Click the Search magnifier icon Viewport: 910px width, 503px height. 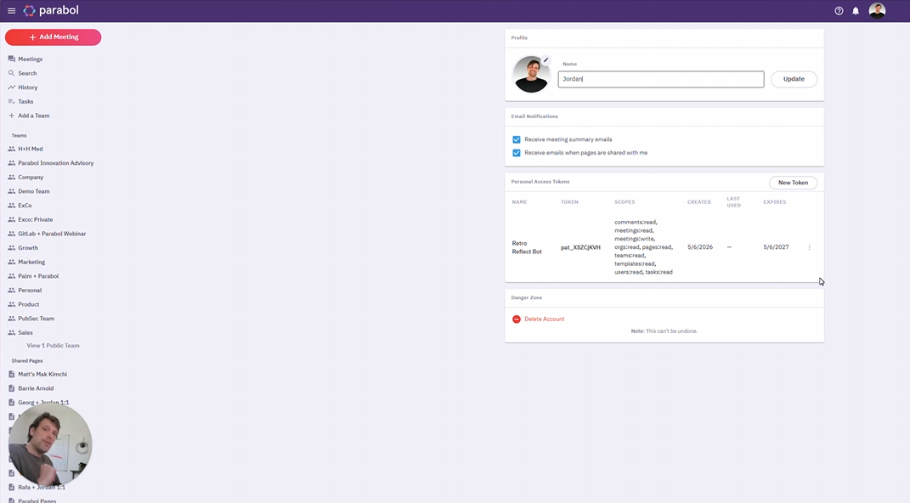pos(12,73)
